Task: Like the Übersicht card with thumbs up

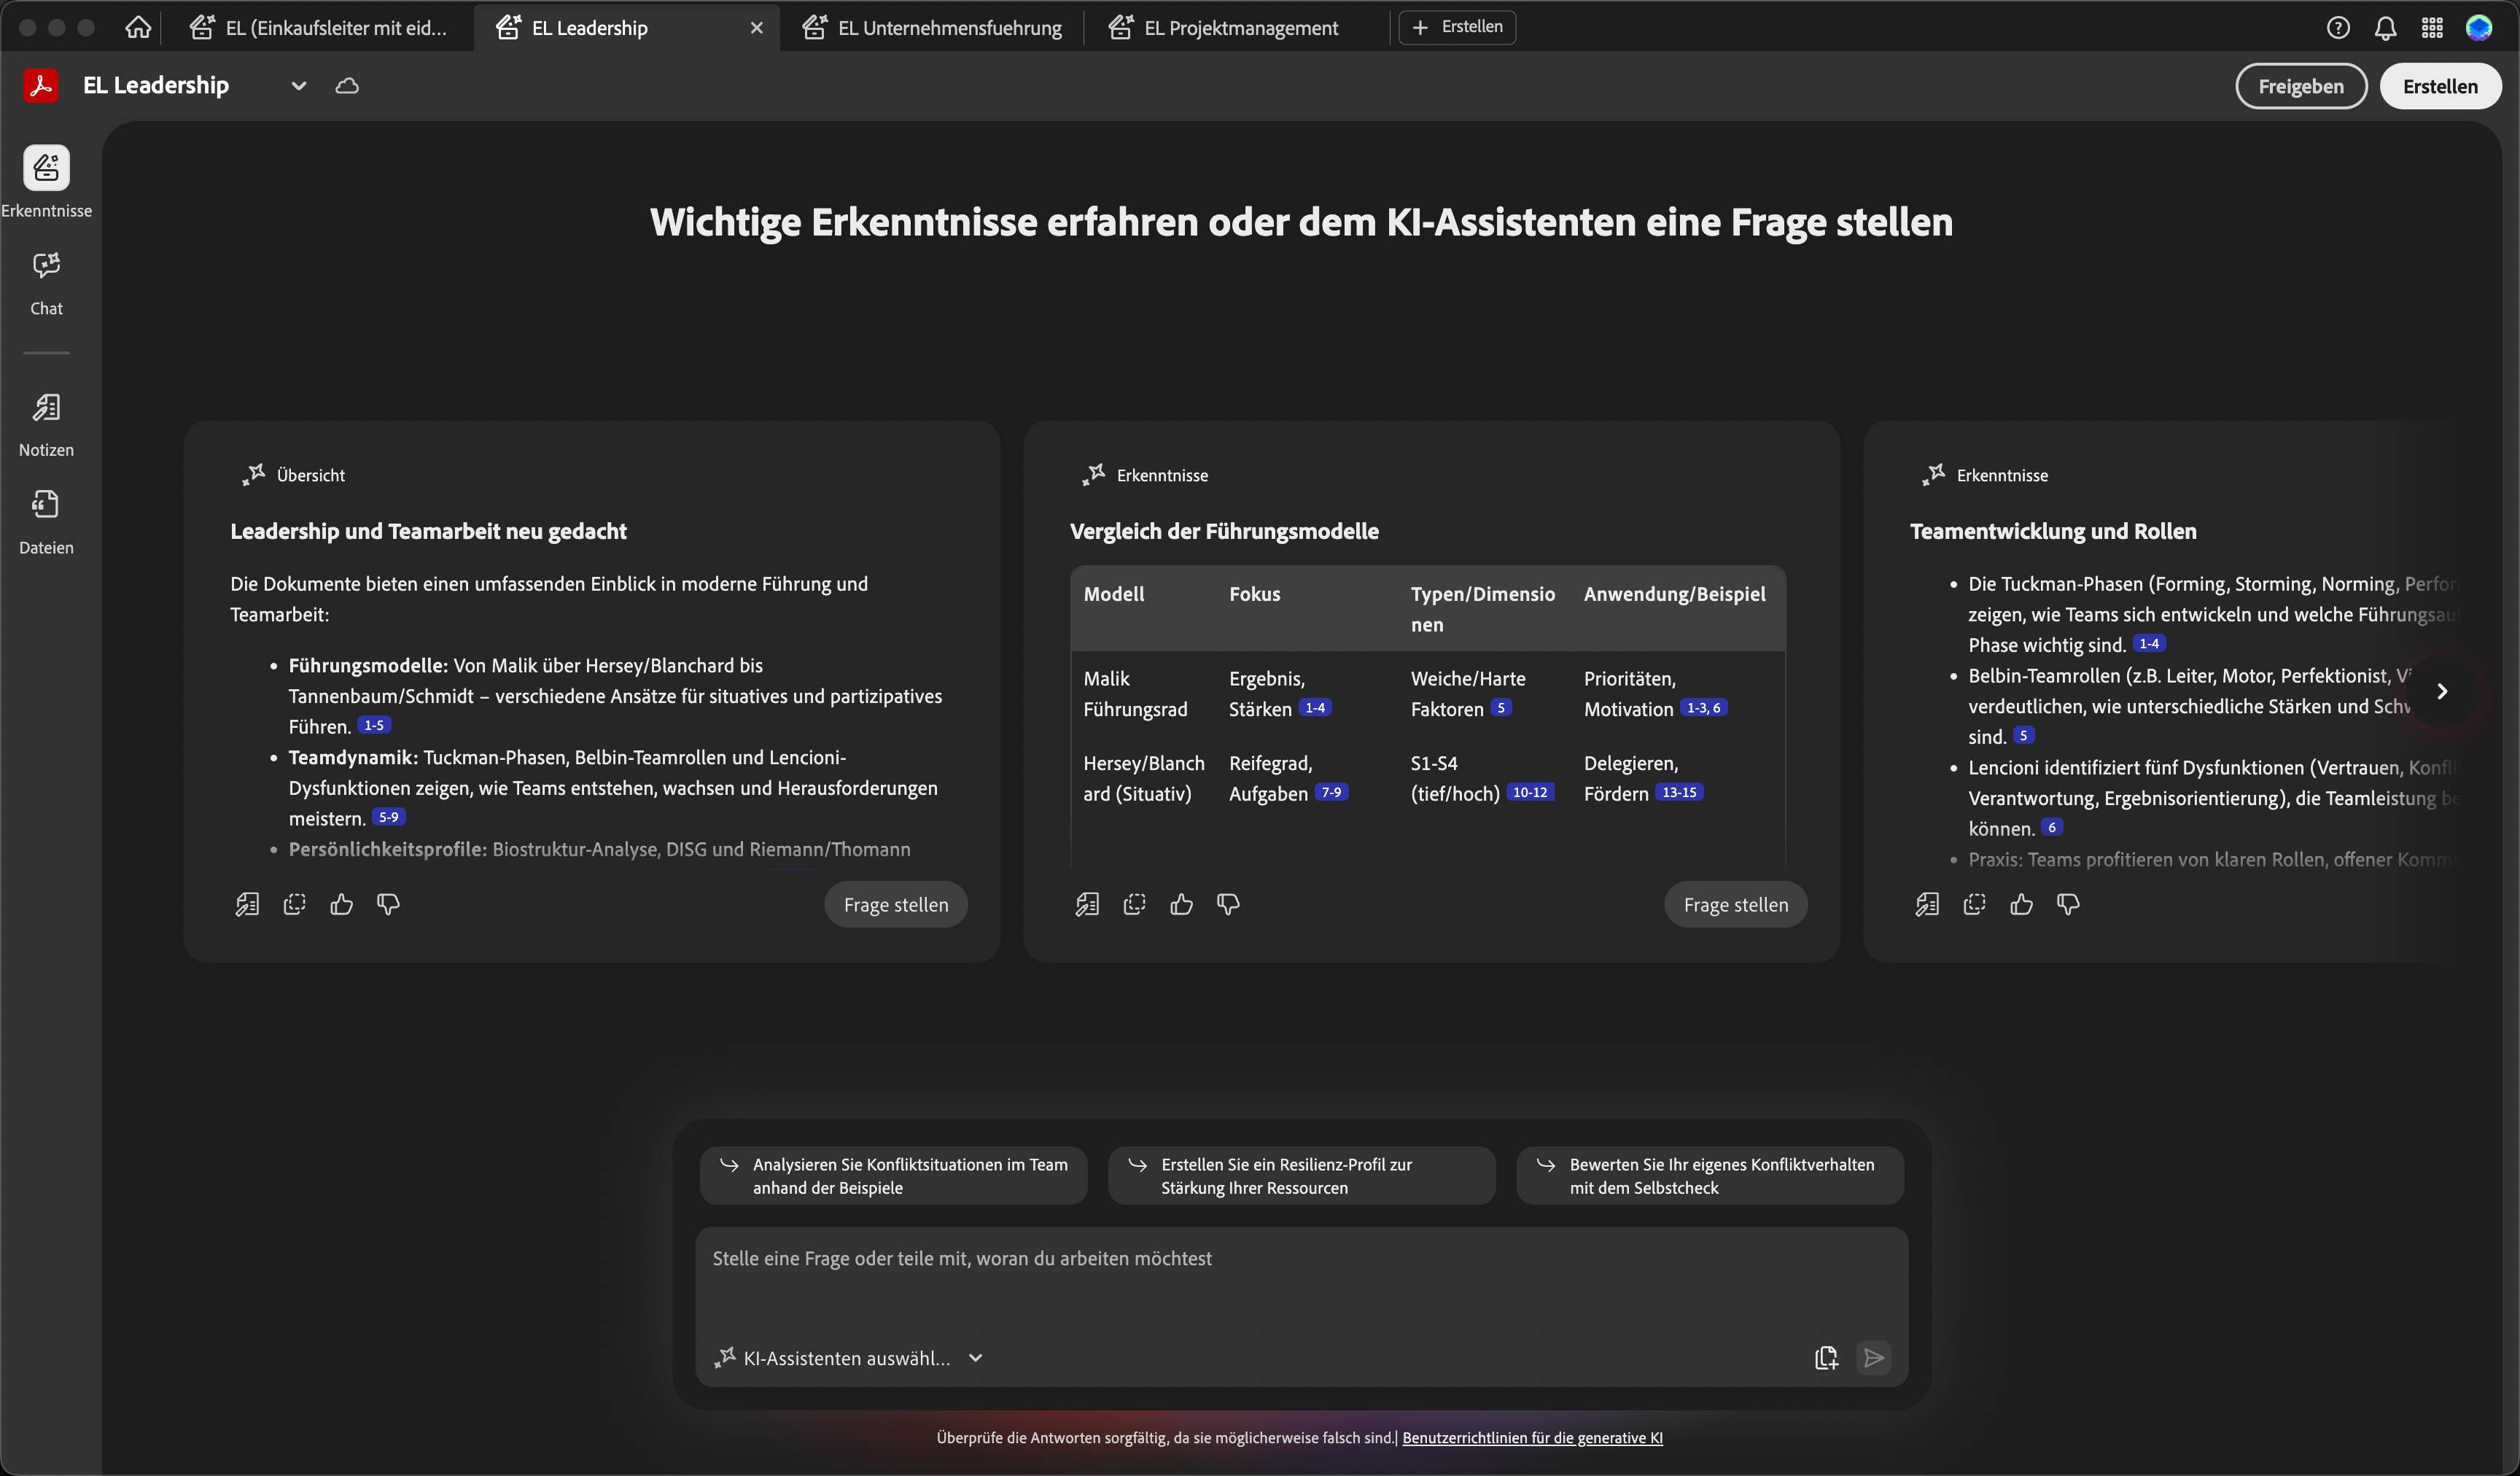Action: tap(341, 904)
